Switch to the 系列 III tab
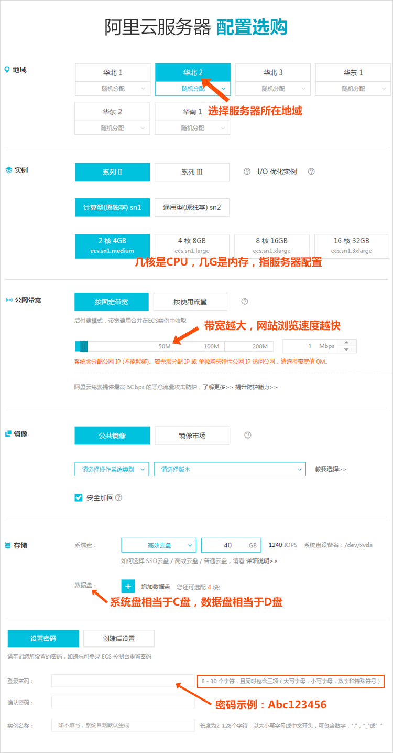Screen dimensions: 393x753 tap(192, 172)
